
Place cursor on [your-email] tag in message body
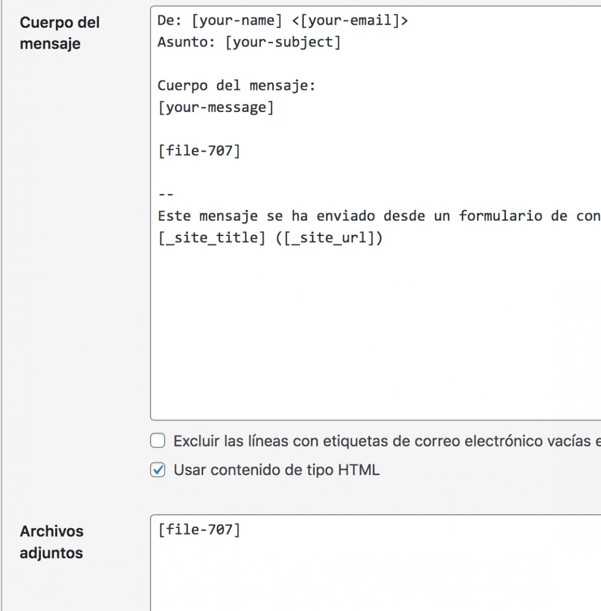coord(350,21)
